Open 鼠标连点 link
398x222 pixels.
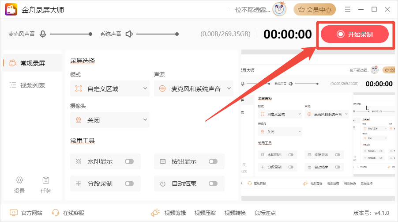[265, 213]
